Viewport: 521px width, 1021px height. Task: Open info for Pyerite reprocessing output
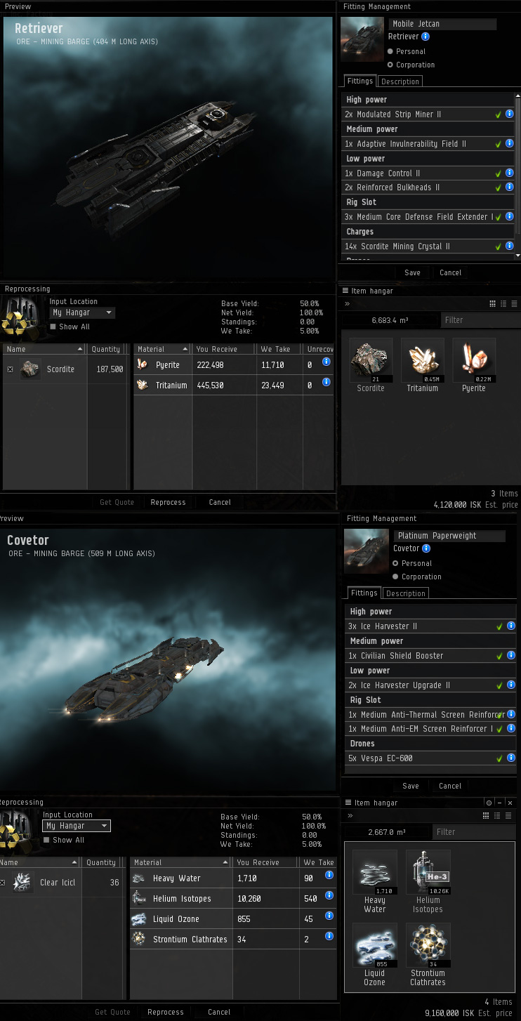tap(327, 362)
